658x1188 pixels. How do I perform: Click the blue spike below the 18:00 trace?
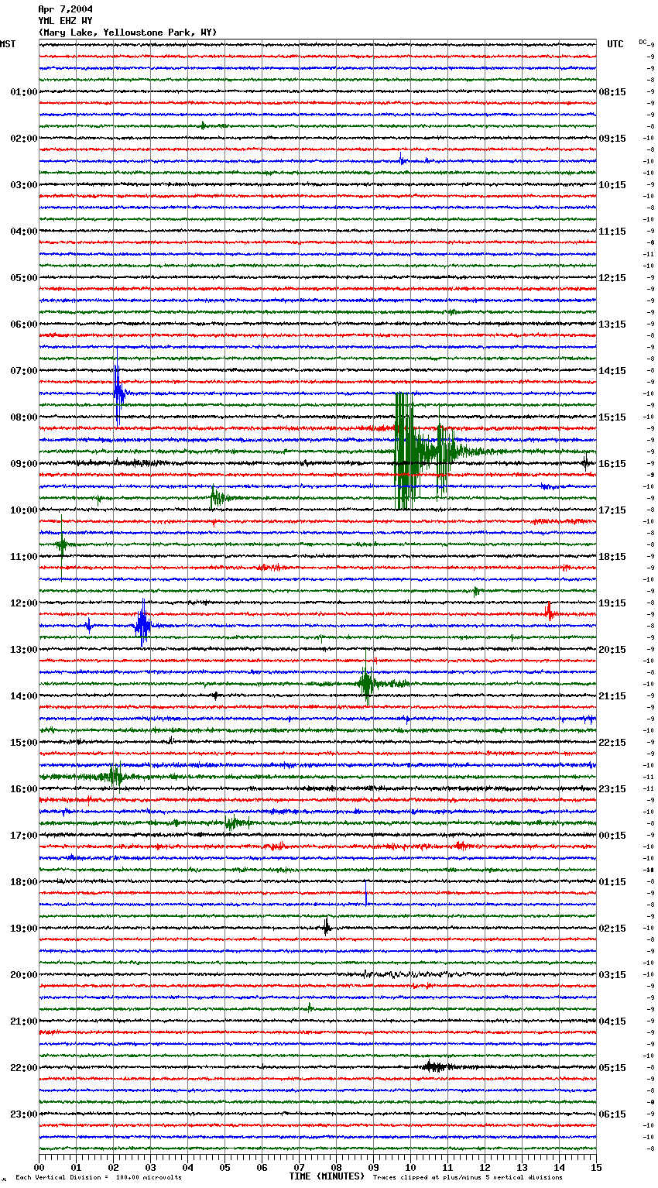(366, 892)
